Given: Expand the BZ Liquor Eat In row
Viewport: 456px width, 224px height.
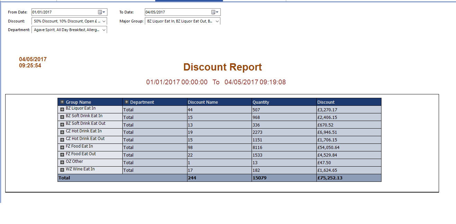Looking at the screenshot, I should click(x=62, y=109).
